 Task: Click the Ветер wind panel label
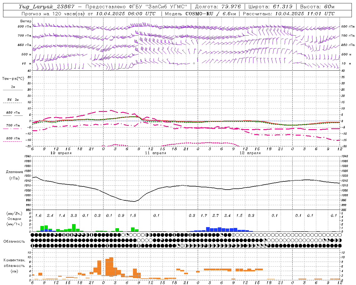point(26,21)
